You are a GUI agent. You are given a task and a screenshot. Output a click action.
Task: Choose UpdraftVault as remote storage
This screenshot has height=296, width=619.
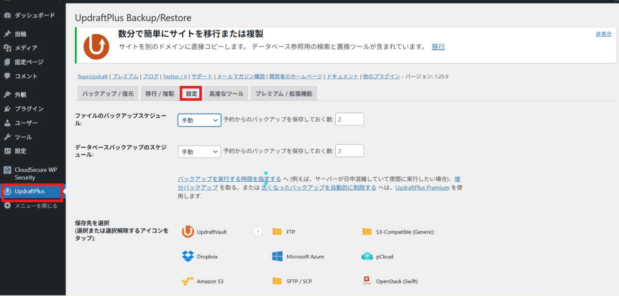tap(188, 232)
